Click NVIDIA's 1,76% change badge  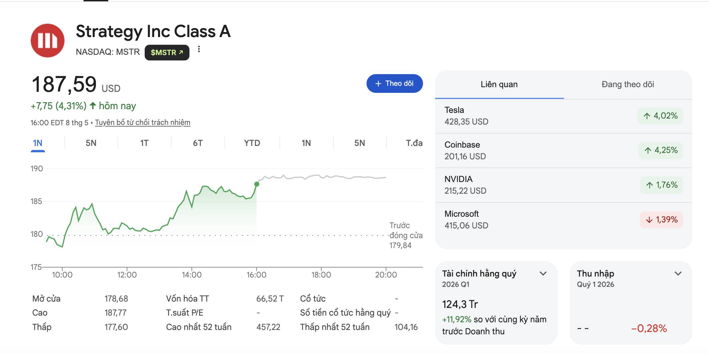coord(662,185)
